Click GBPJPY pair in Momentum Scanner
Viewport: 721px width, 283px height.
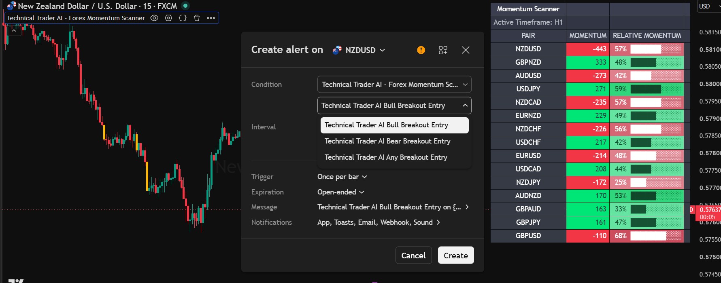click(x=528, y=222)
